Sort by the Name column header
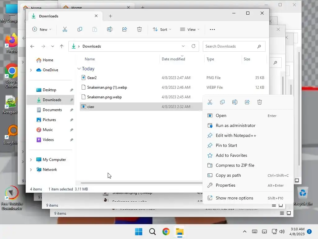Screen dimensions: 318x239 click(x=90, y=59)
